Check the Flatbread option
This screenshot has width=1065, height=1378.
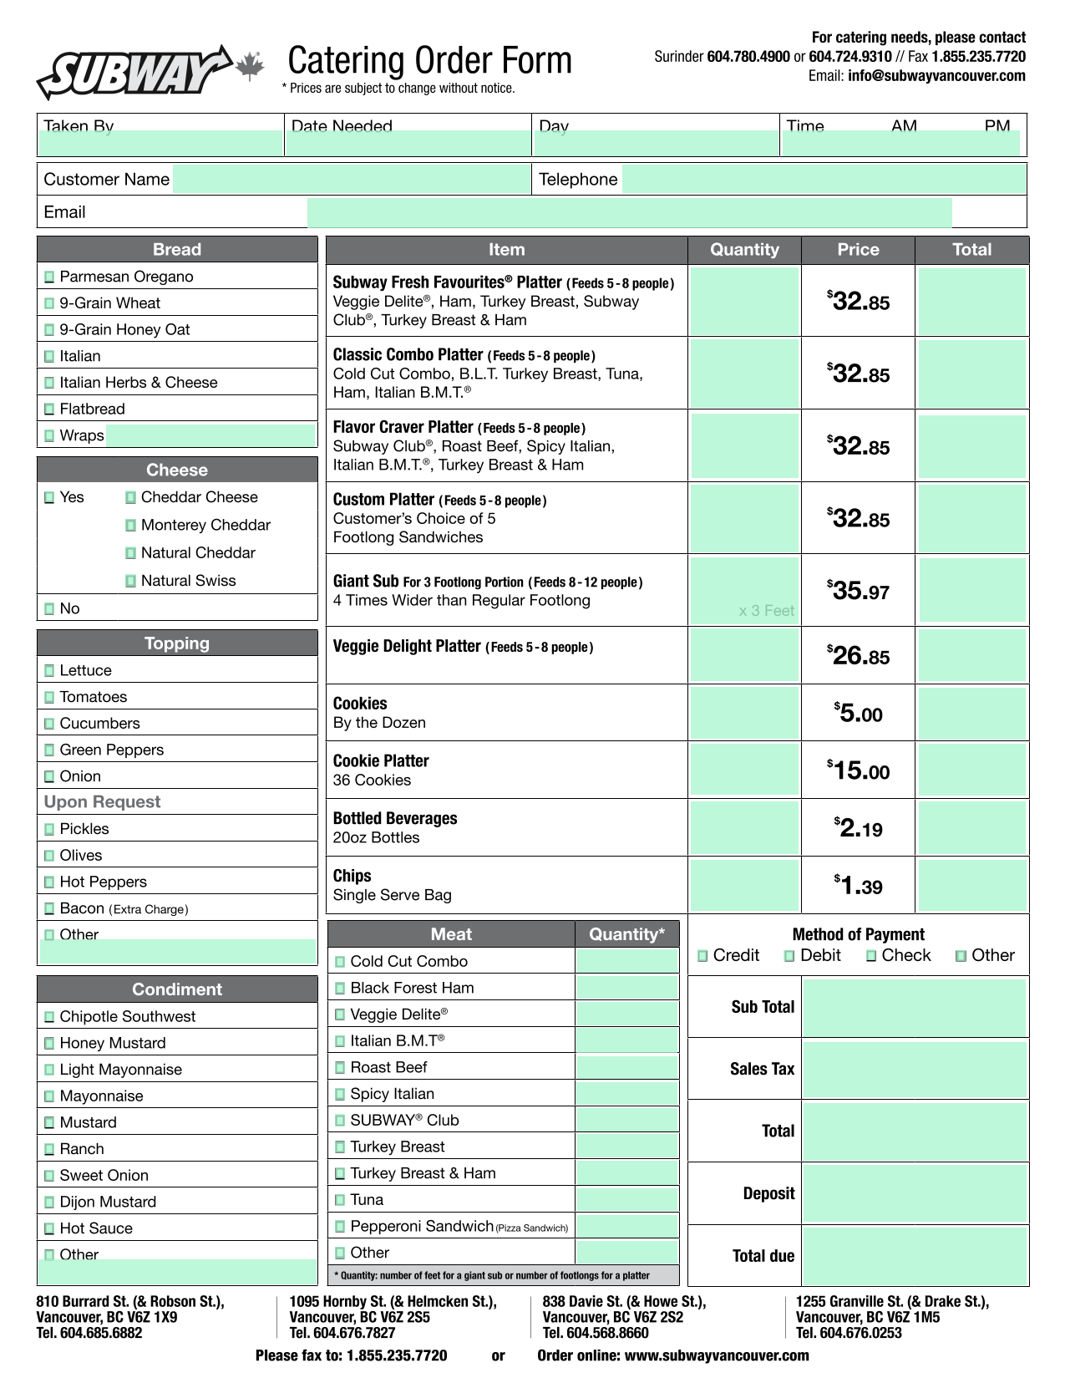coord(49,409)
